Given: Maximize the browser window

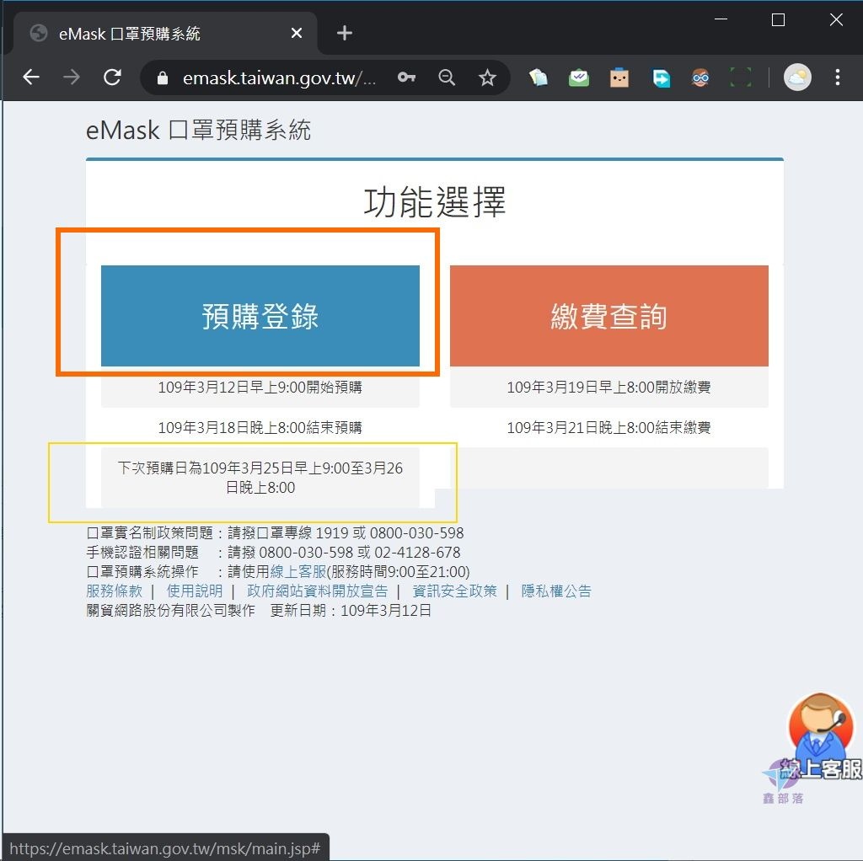Looking at the screenshot, I should (778, 20).
